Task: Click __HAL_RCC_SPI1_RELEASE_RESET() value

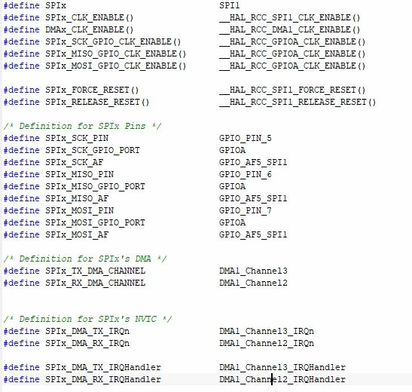Action: pos(298,103)
